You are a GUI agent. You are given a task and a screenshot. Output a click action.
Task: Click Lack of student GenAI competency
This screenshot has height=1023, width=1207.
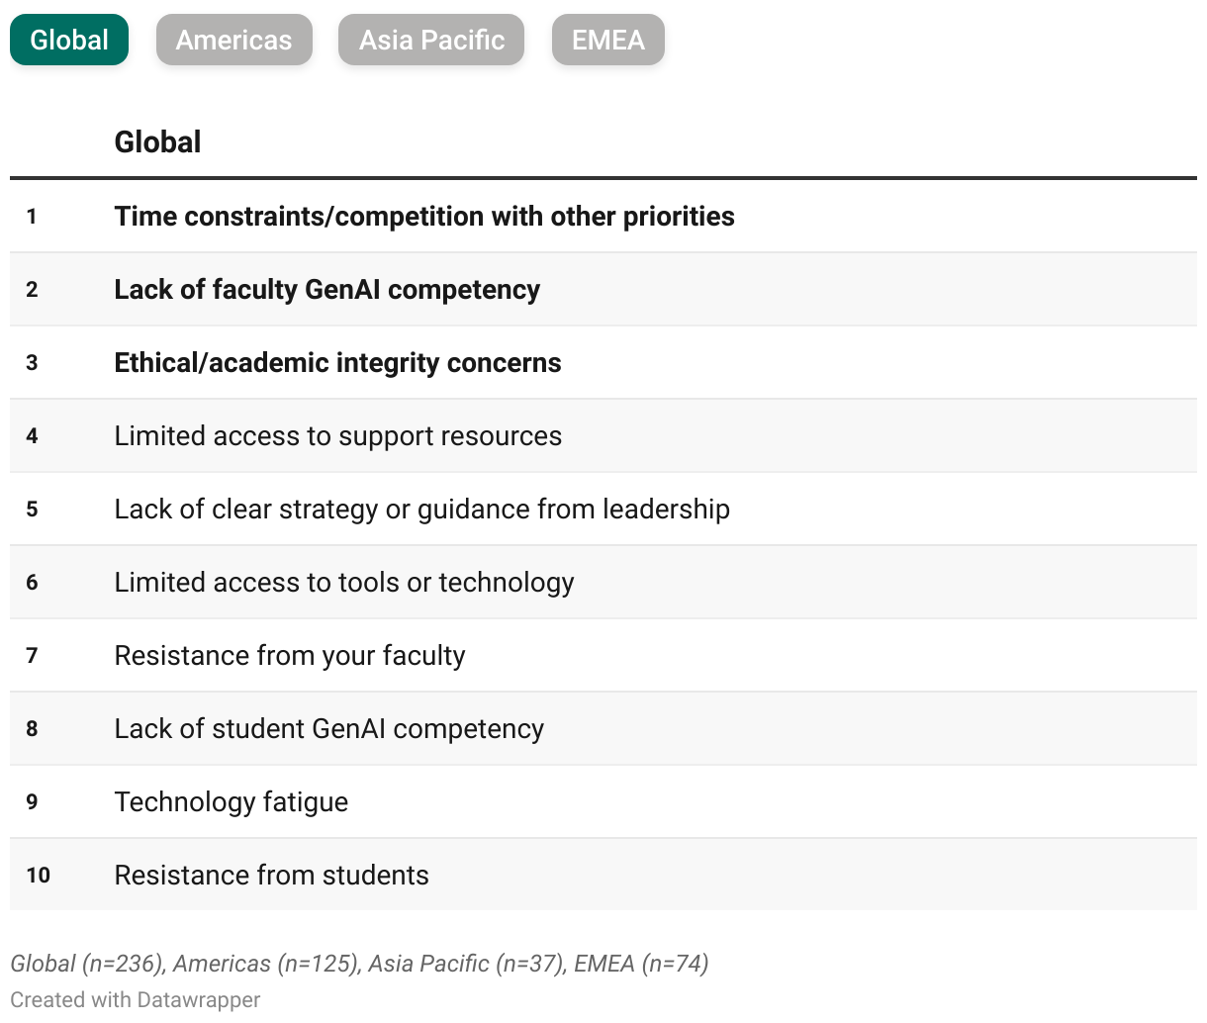coord(329,728)
